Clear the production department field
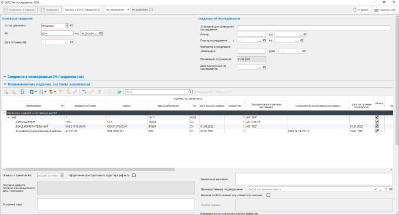The image size is (399, 215). (391, 189)
